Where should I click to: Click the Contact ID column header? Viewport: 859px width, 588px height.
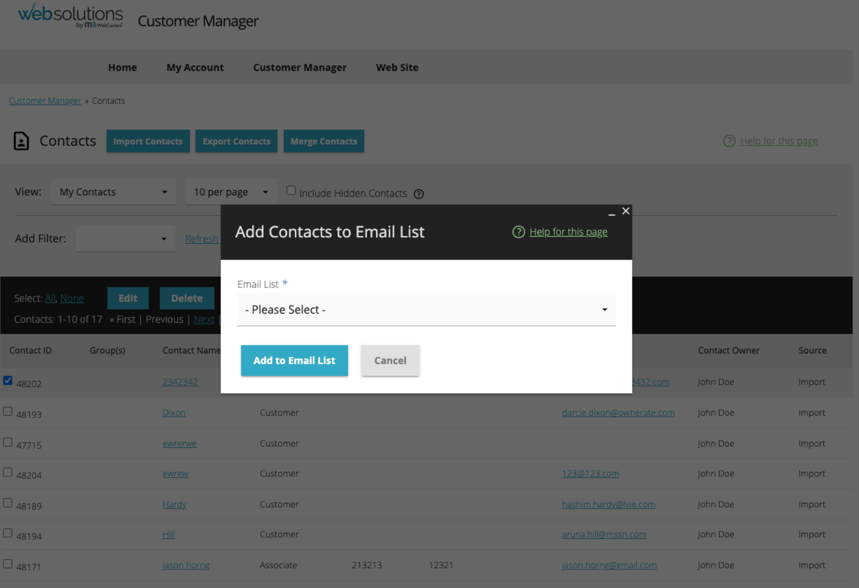[x=30, y=350]
